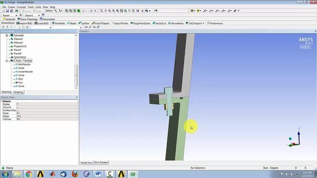Switch to Model View tab
Viewport: 317px width, 178px height.
click(86, 163)
